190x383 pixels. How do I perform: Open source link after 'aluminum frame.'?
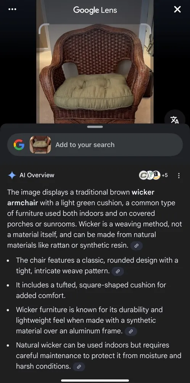(x=130, y=332)
